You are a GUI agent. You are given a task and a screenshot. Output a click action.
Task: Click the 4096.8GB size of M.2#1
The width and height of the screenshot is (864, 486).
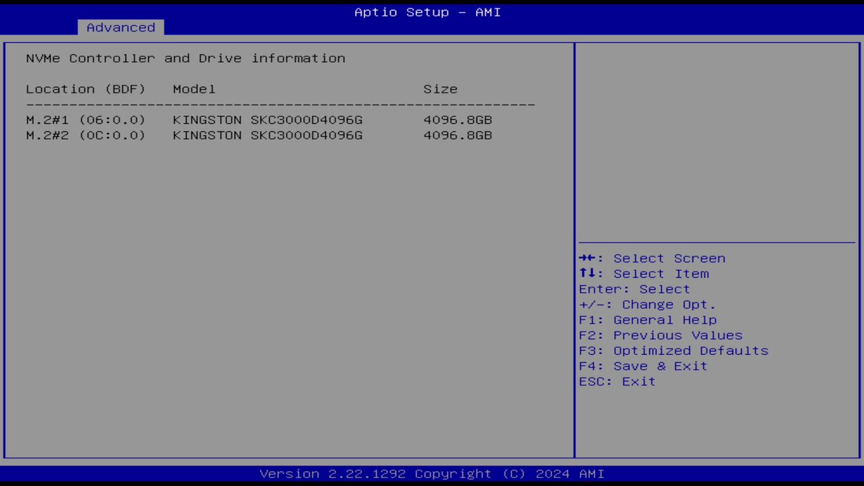[458, 120]
